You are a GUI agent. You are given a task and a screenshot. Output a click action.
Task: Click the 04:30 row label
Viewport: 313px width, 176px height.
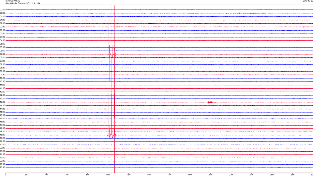2,40
